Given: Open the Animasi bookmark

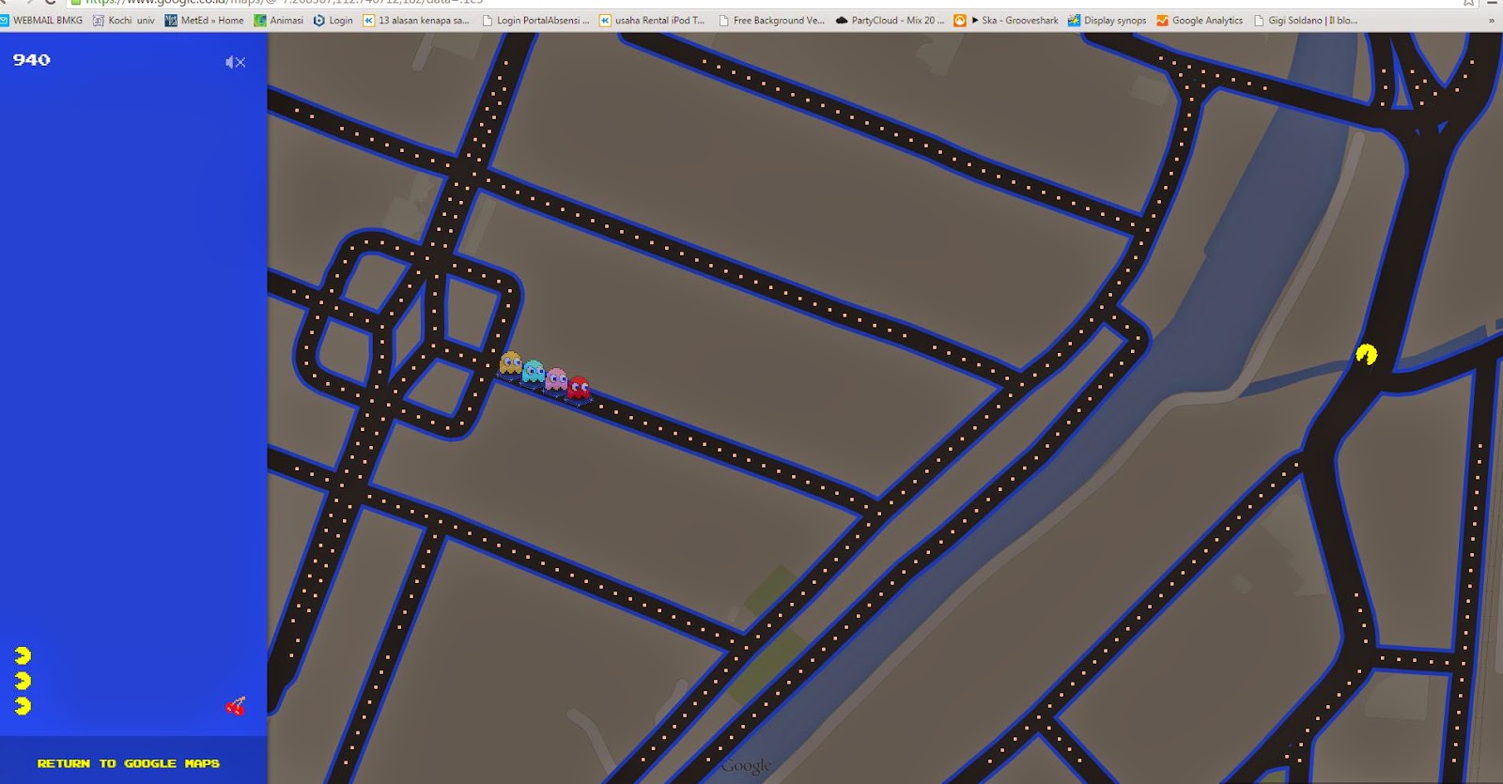Looking at the screenshot, I should click(279, 20).
